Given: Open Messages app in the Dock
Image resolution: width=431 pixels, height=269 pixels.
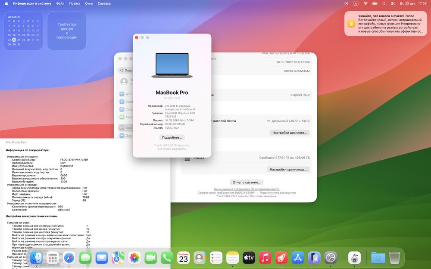Looking at the screenshot, I should (85, 258).
